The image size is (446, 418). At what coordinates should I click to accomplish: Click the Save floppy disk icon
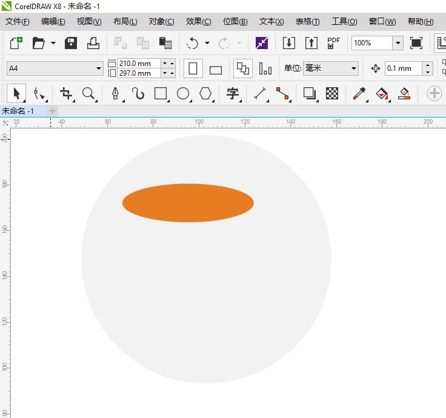click(x=71, y=43)
